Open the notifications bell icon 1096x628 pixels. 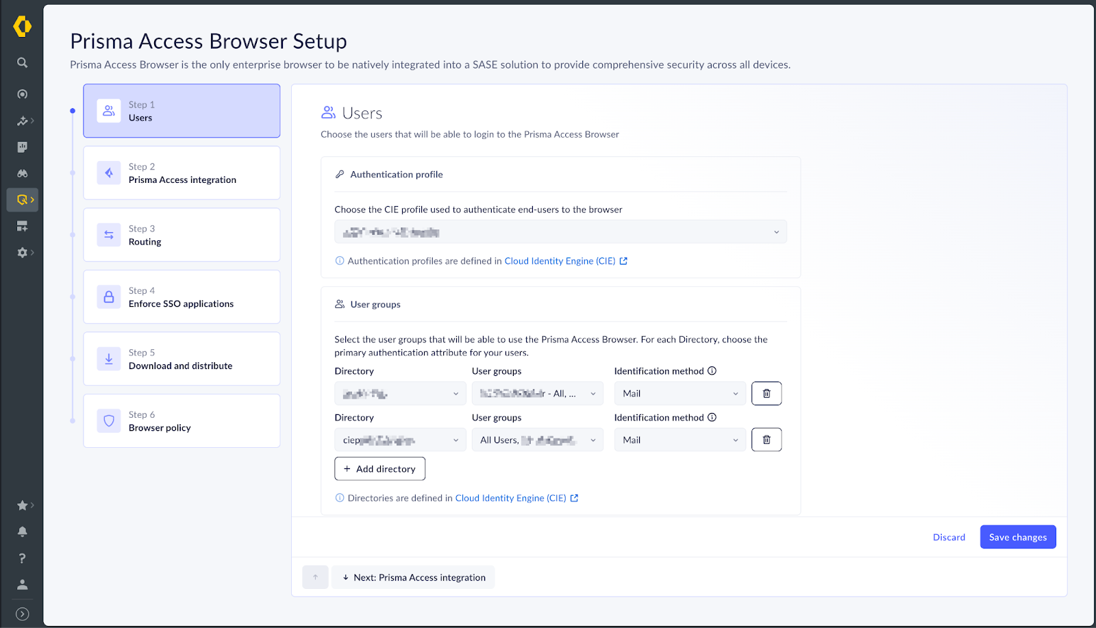point(22,531)
